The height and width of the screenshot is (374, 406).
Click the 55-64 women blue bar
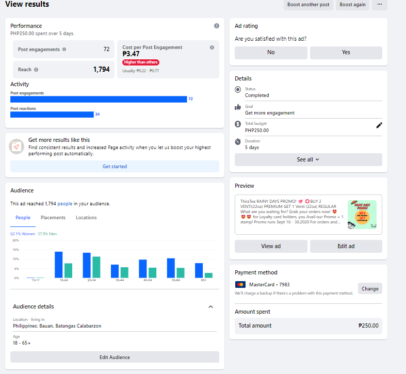pyautogui.click(x=171, y=268)
